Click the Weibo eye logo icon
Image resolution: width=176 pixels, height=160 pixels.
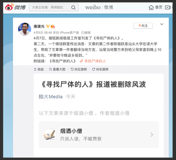coord(9,7)
